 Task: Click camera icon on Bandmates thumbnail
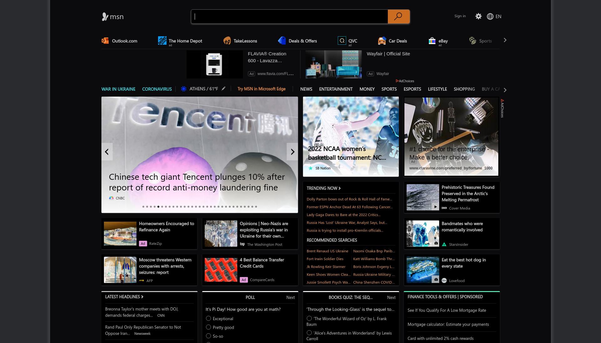tap(436, 243)
